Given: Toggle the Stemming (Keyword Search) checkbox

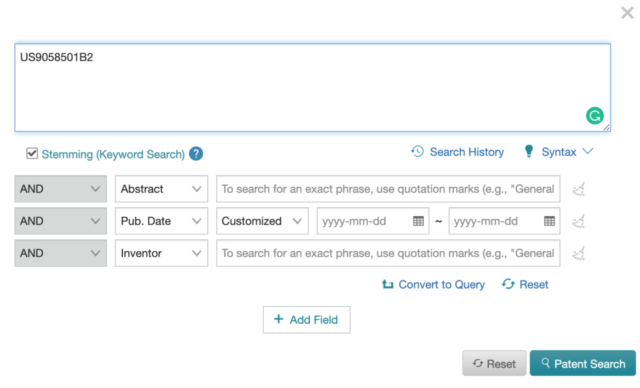Looking at the screenshot, I should 32,154.
